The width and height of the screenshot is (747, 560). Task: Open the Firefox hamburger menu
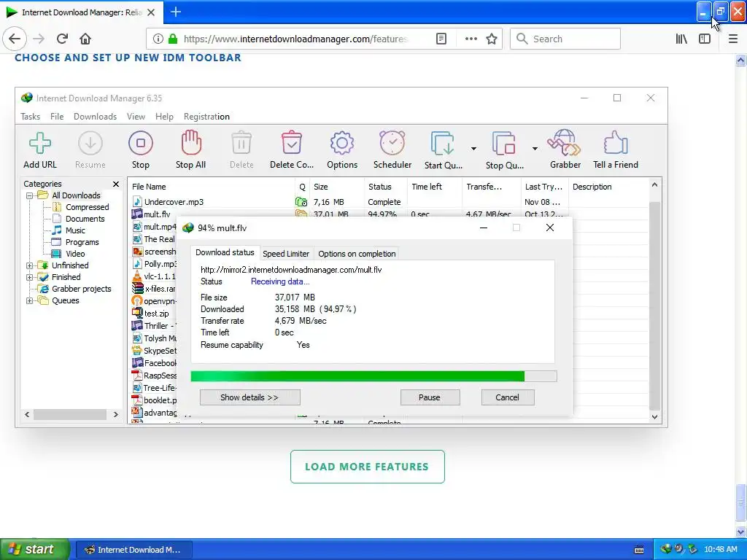coord(733,39)
